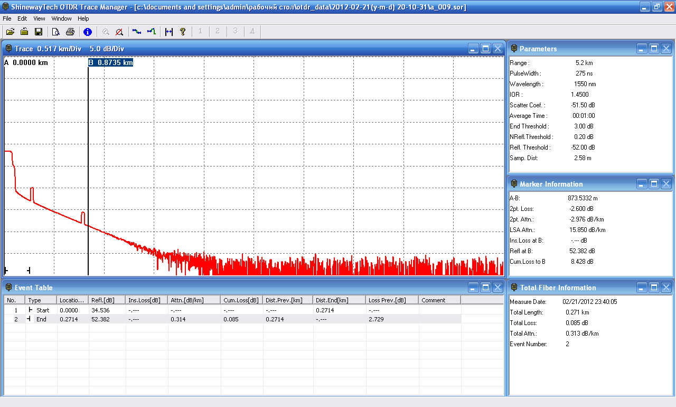
Task: Open the Window menu
Action: tap(62, 18)
